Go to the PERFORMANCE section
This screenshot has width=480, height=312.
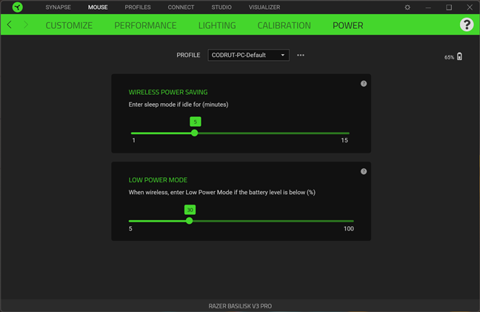pyautogui.click(x=145, y=25)
